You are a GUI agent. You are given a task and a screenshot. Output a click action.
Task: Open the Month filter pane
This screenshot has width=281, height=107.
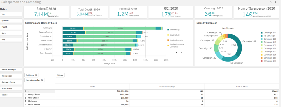11,27
